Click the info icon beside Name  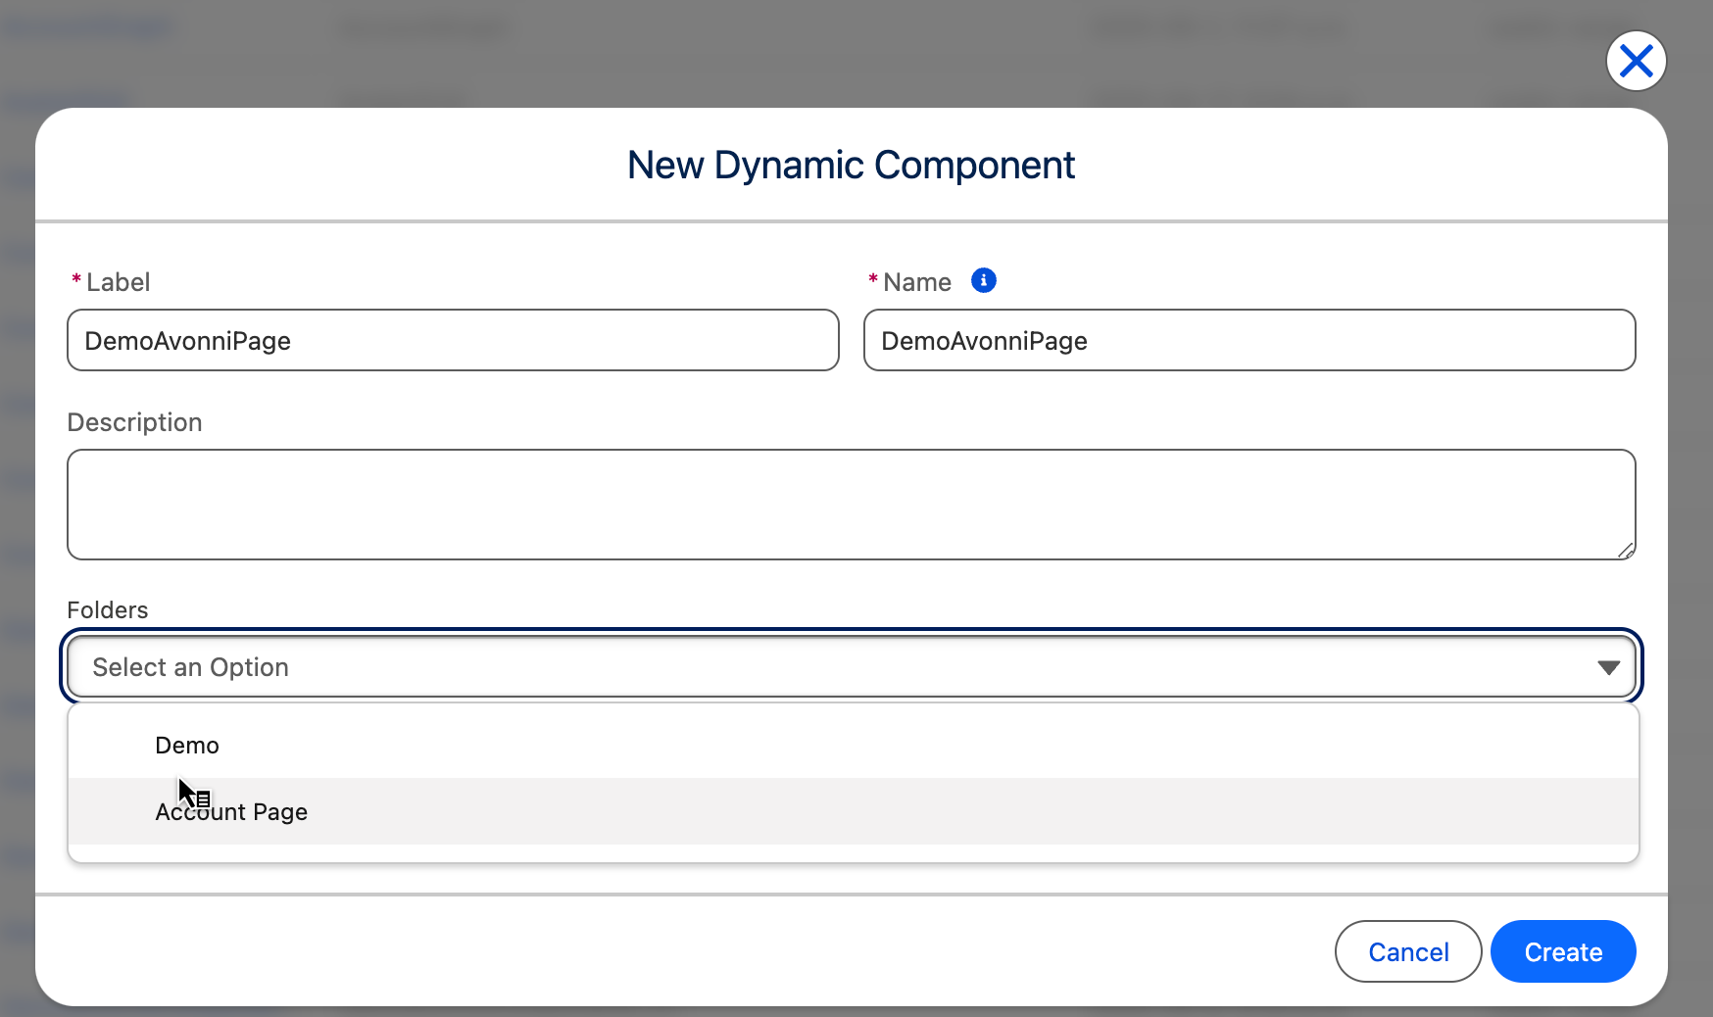pyautogui.click(x=983, y=281)
